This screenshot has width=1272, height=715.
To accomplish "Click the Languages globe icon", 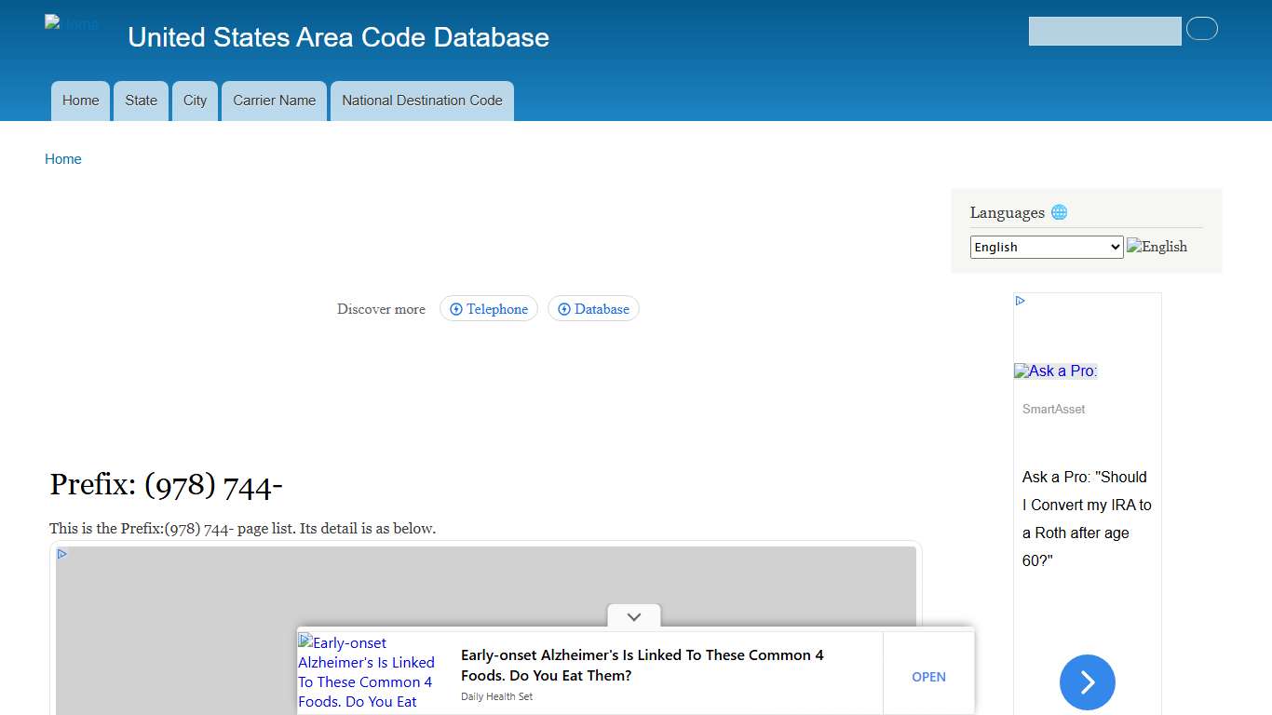I will [x=1059, y=211].
